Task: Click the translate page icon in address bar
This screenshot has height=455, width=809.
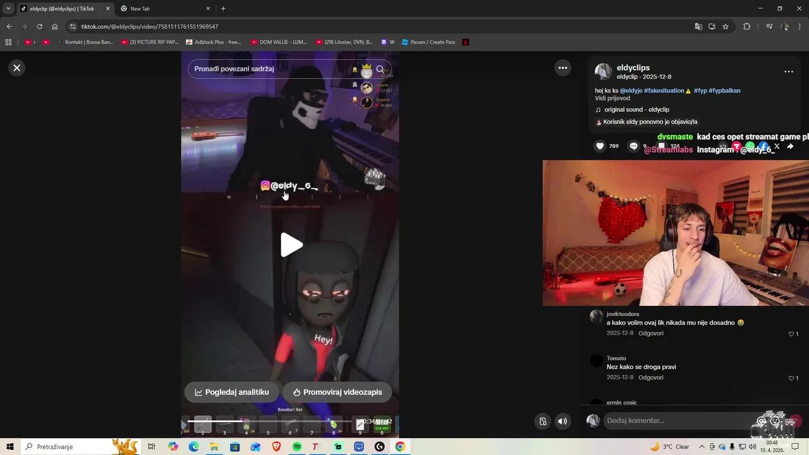Action: point(698,27)
